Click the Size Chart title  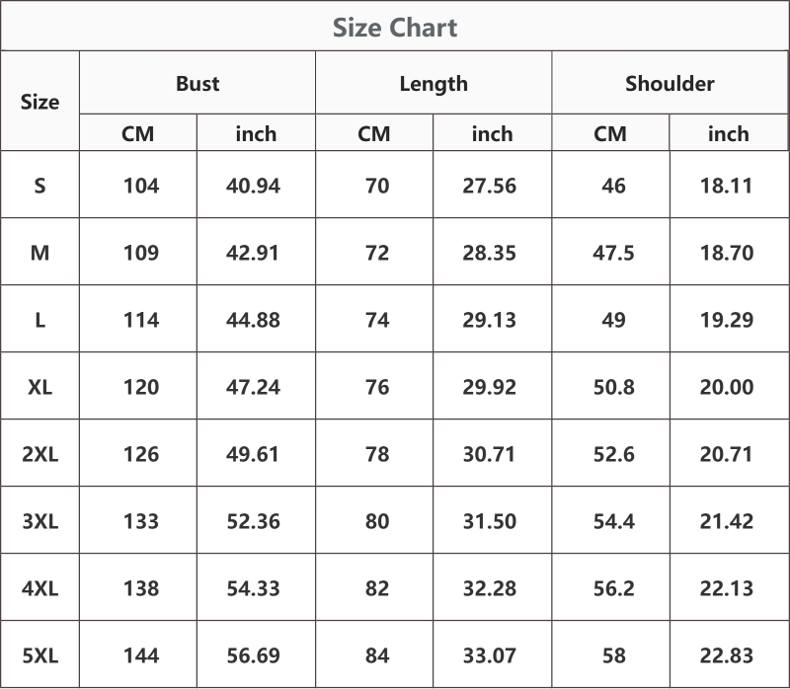click(x=395, y=28)
